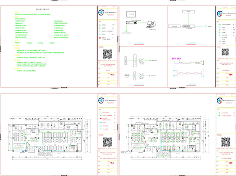Click the QR code on the green-outlet floor plan sheet
This screenshot has height=176, width=236.
[226, 142]
